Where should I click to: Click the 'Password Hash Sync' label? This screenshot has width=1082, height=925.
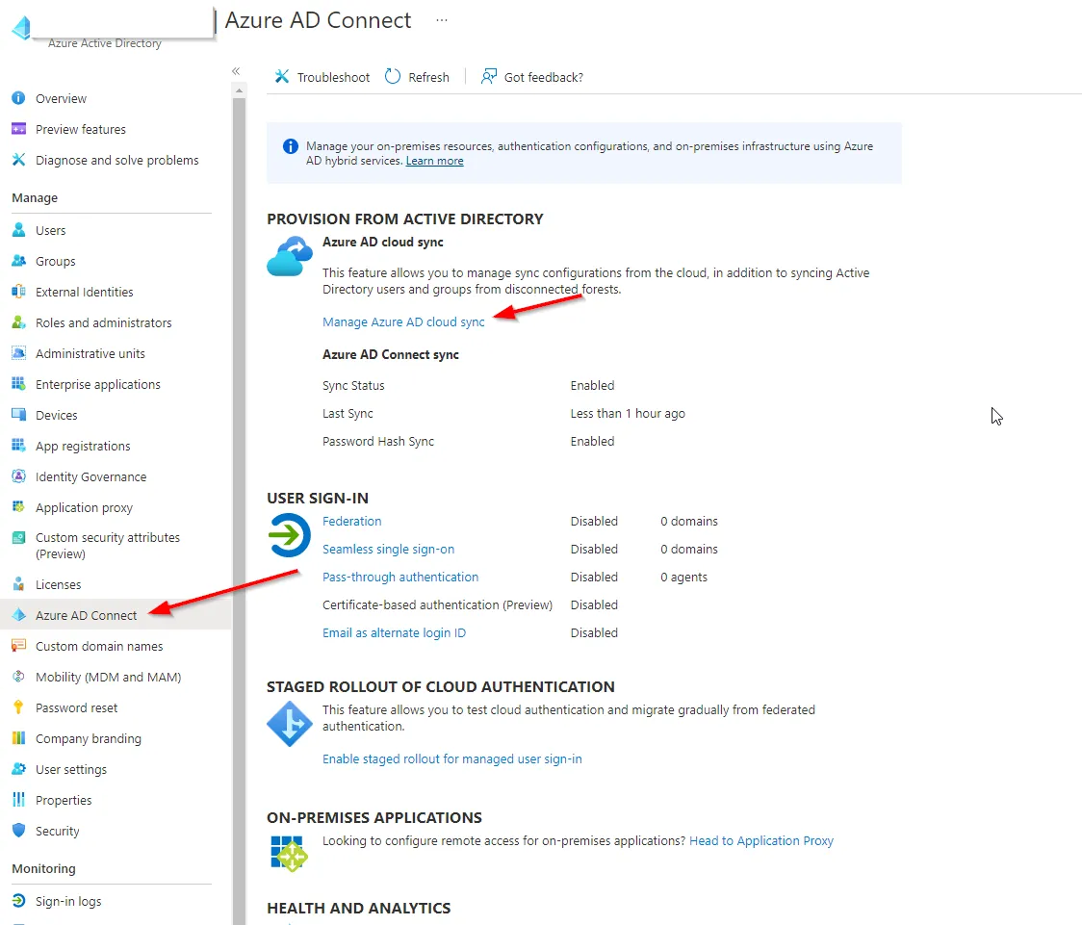tap(378, 442)
